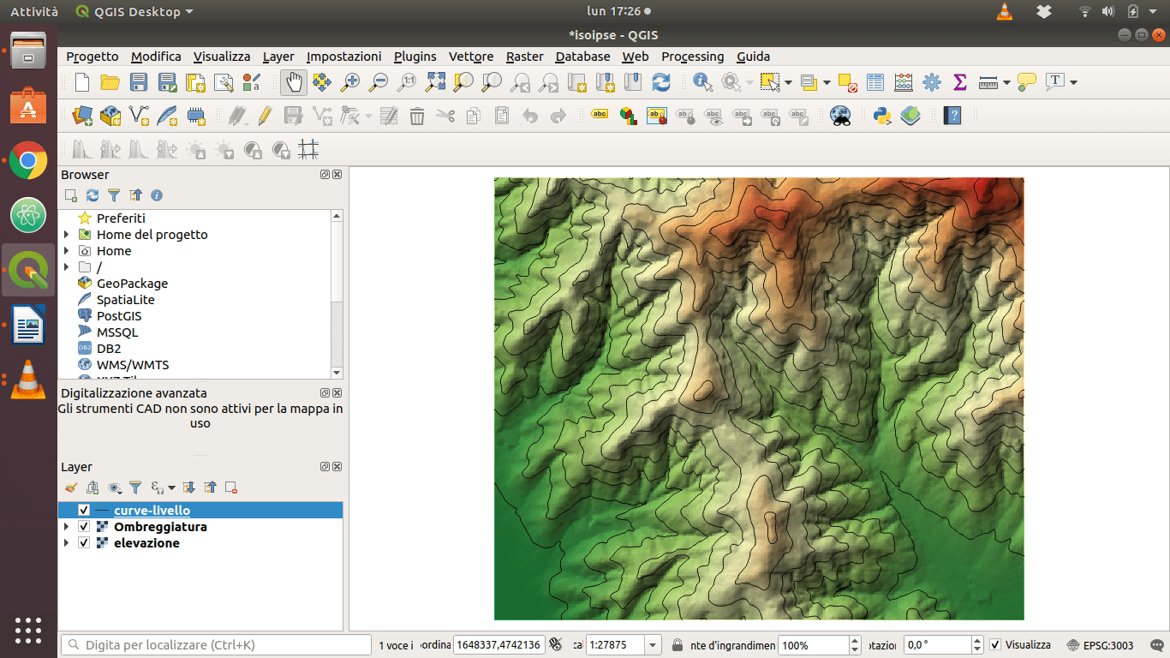The height and width of the screenshot is (658, 1170).
Task: Zoom to full extent of map
Action: click(x=435, y=82)
